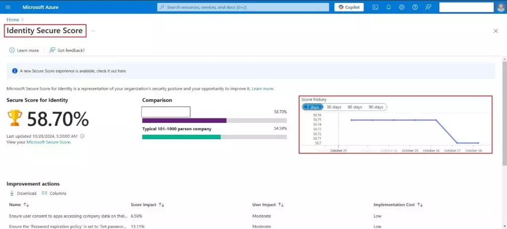Open portal settings gear icon

pos(402,7)
